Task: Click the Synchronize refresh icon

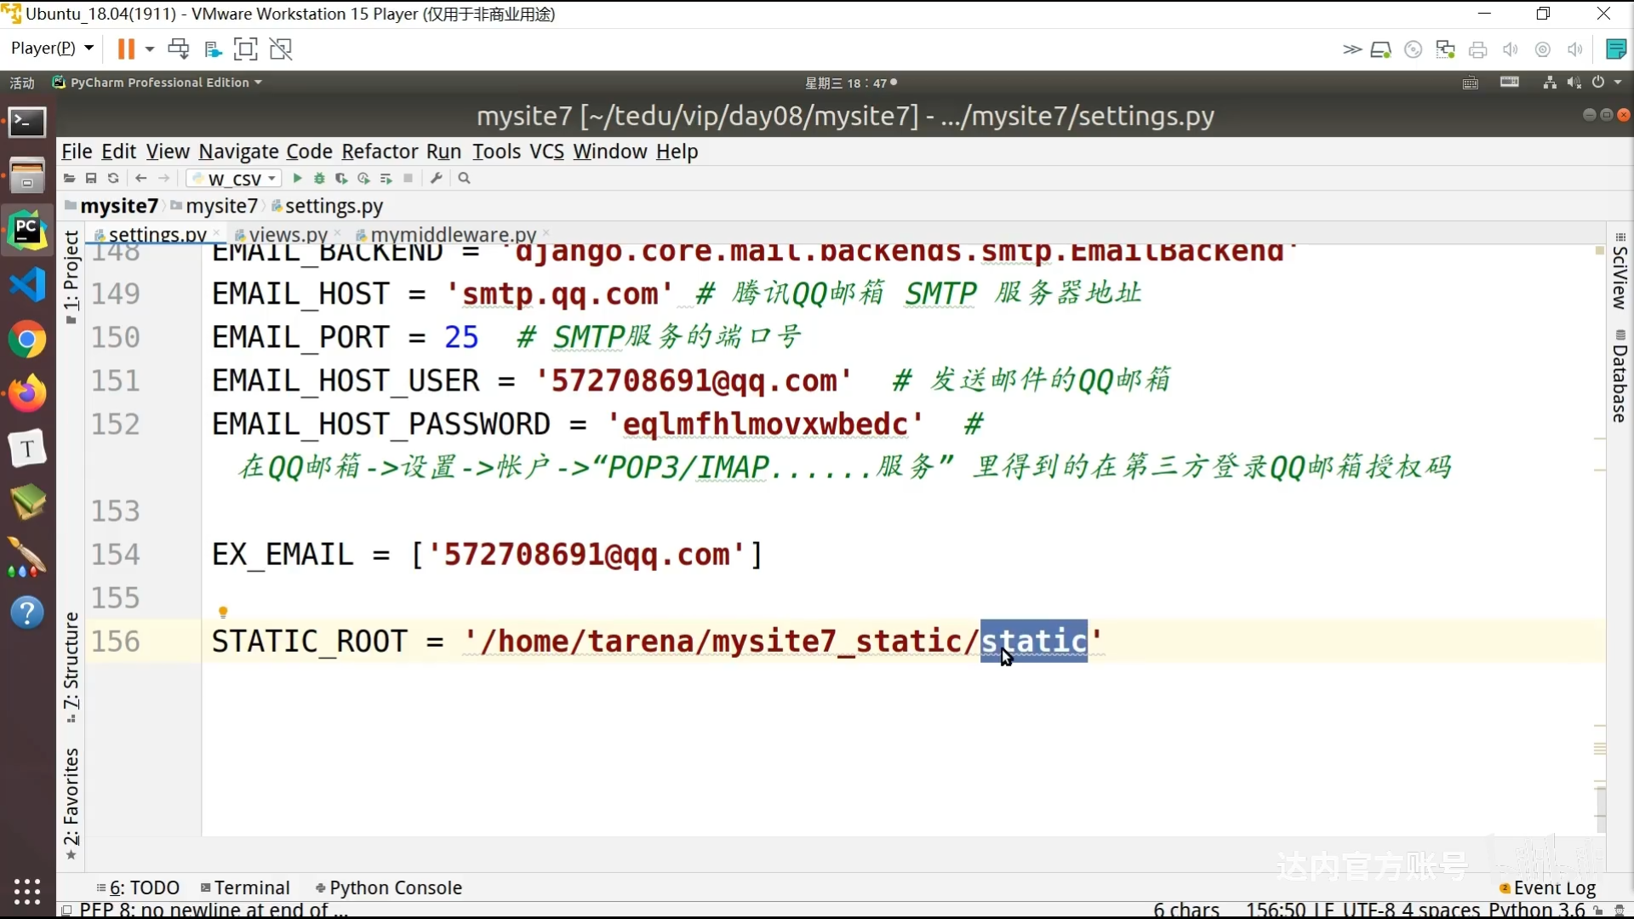Action: [113, 179]
